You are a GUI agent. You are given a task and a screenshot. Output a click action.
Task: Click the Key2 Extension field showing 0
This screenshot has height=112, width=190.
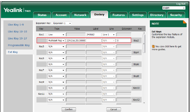pos(123,41)
